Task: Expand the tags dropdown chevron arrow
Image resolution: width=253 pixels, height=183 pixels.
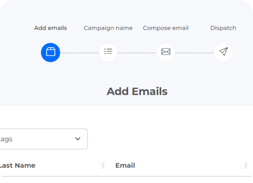Action: pyautogui.click(x=78, y=139)
